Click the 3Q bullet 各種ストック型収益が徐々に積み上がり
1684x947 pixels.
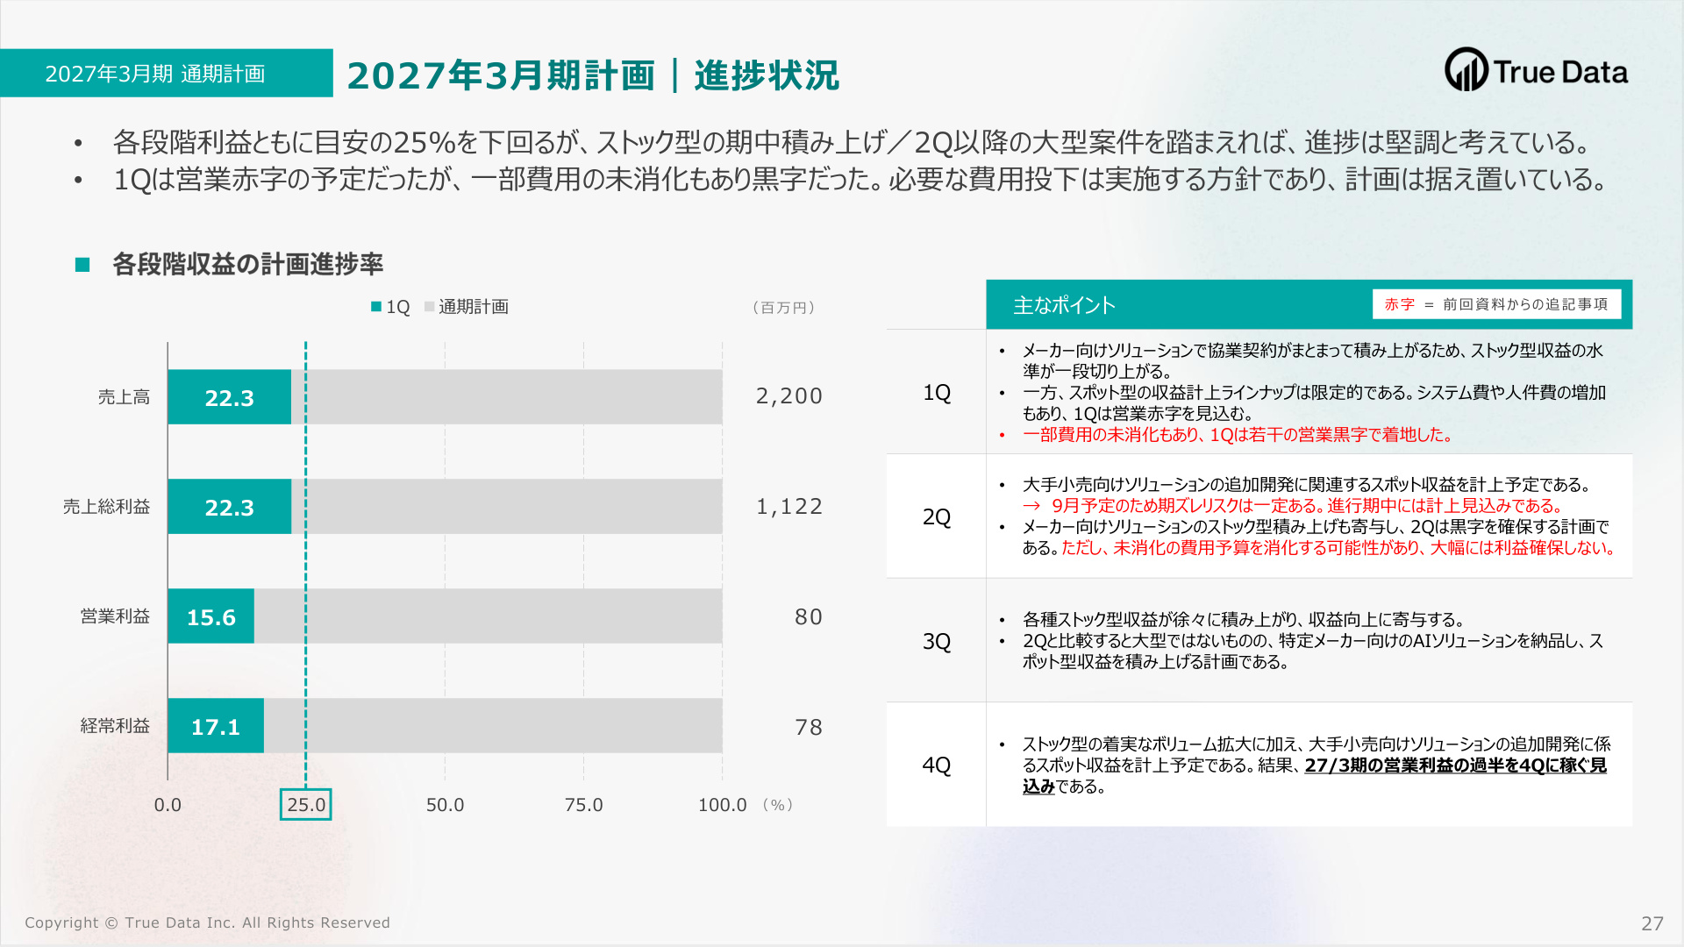1244,620
